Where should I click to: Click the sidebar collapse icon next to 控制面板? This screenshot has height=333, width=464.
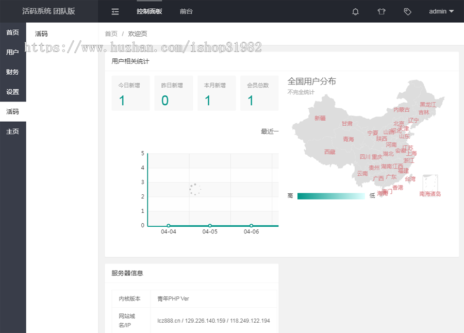pyautogui.click(x=114, y=11)
